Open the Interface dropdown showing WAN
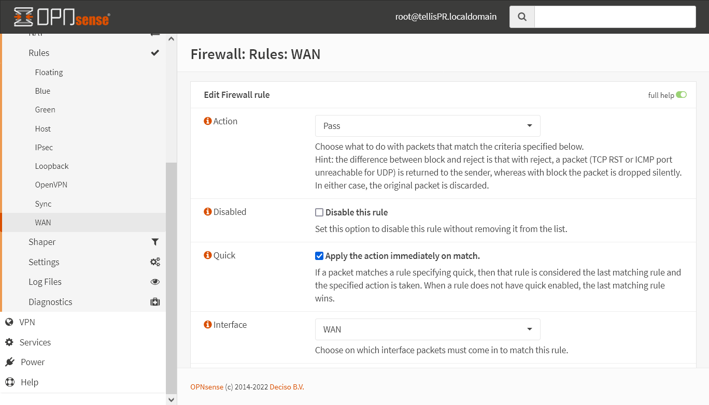 point(428,329)
